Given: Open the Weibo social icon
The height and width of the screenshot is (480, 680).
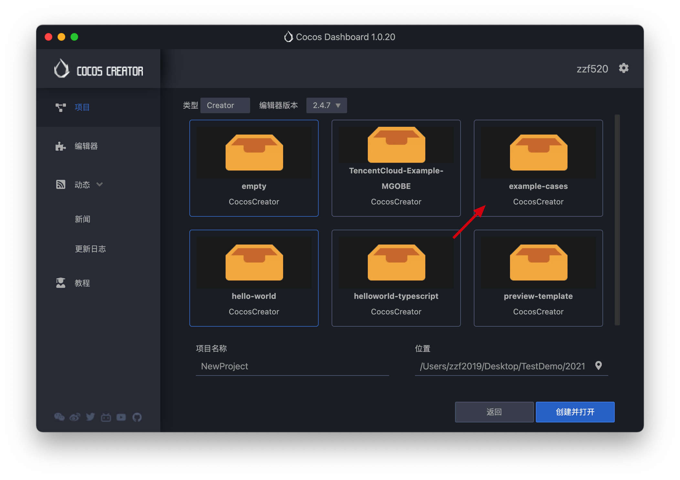Looking at the screenshot, I should (x=75, y=417).
